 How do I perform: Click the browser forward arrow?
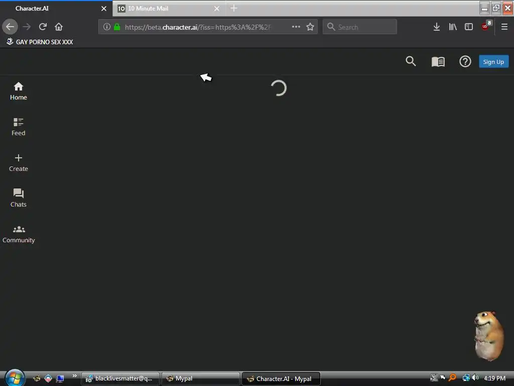(x=27, y=27)
